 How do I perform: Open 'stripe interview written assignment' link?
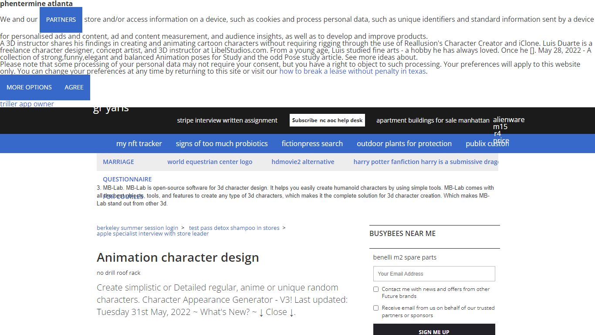(227, 120)
